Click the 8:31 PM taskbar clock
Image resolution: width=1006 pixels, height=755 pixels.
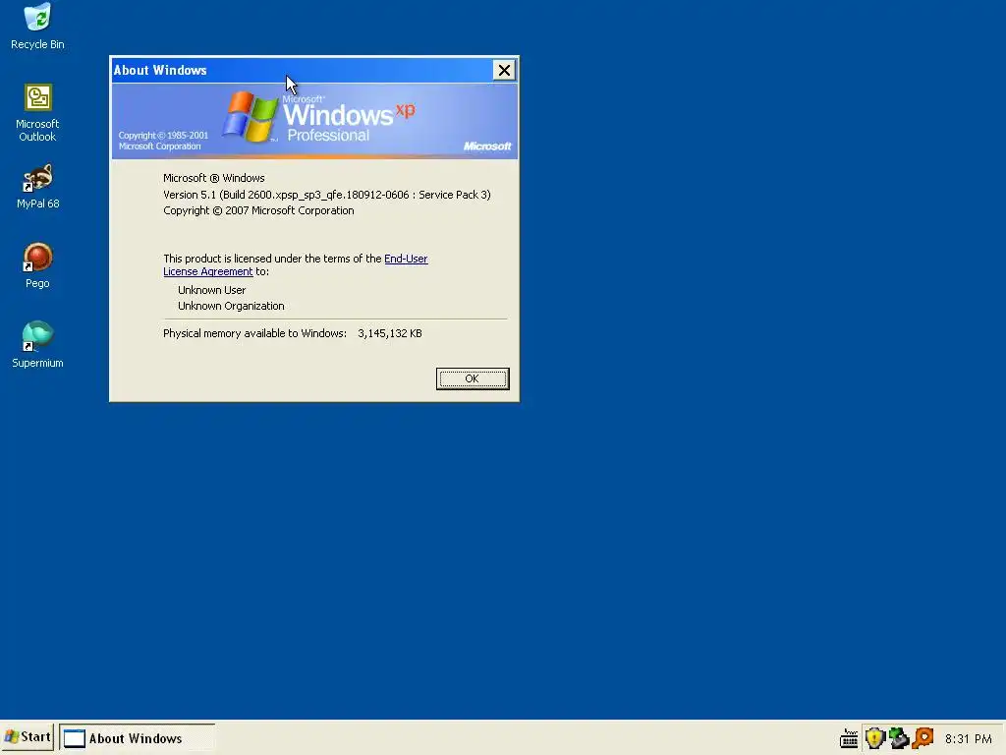[x=968, y=739]
